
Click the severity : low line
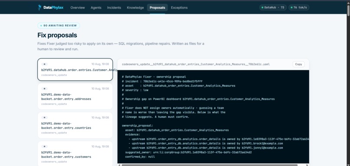[135, 90]
